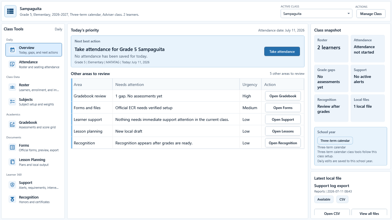Click the 'Take attendance for Grade 5 Sampaguita' heading
The image size is (392, 220).
click(x=120, y=49)
